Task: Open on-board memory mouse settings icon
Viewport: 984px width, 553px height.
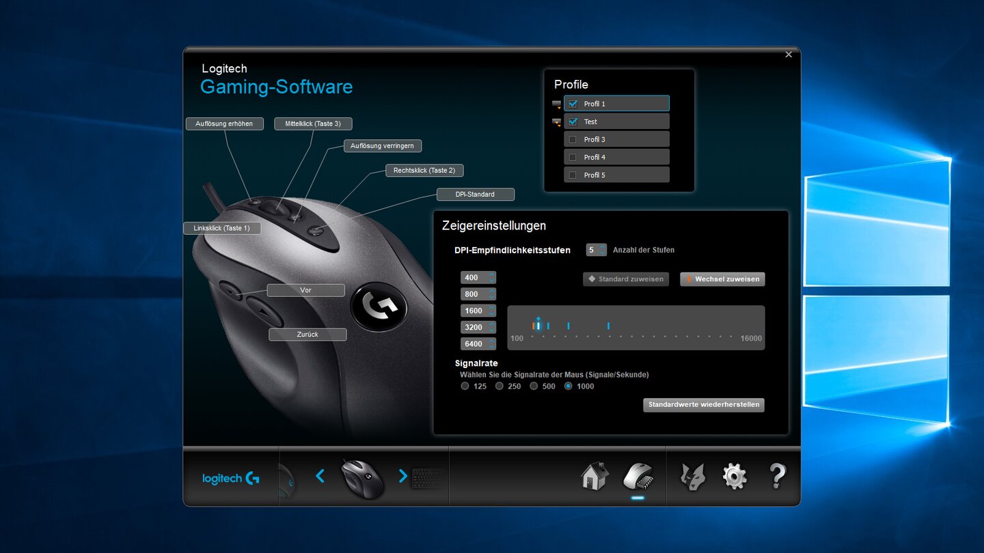Action: pos(638,476)
